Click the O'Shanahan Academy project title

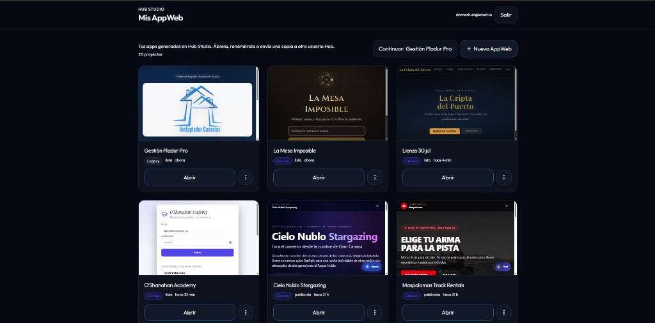(x=170, y=285)
